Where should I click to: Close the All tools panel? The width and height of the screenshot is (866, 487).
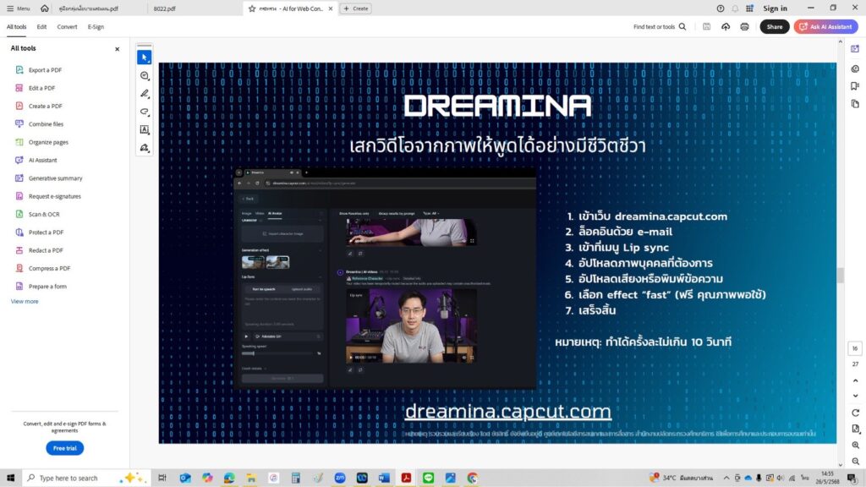(x=117, y=49)
